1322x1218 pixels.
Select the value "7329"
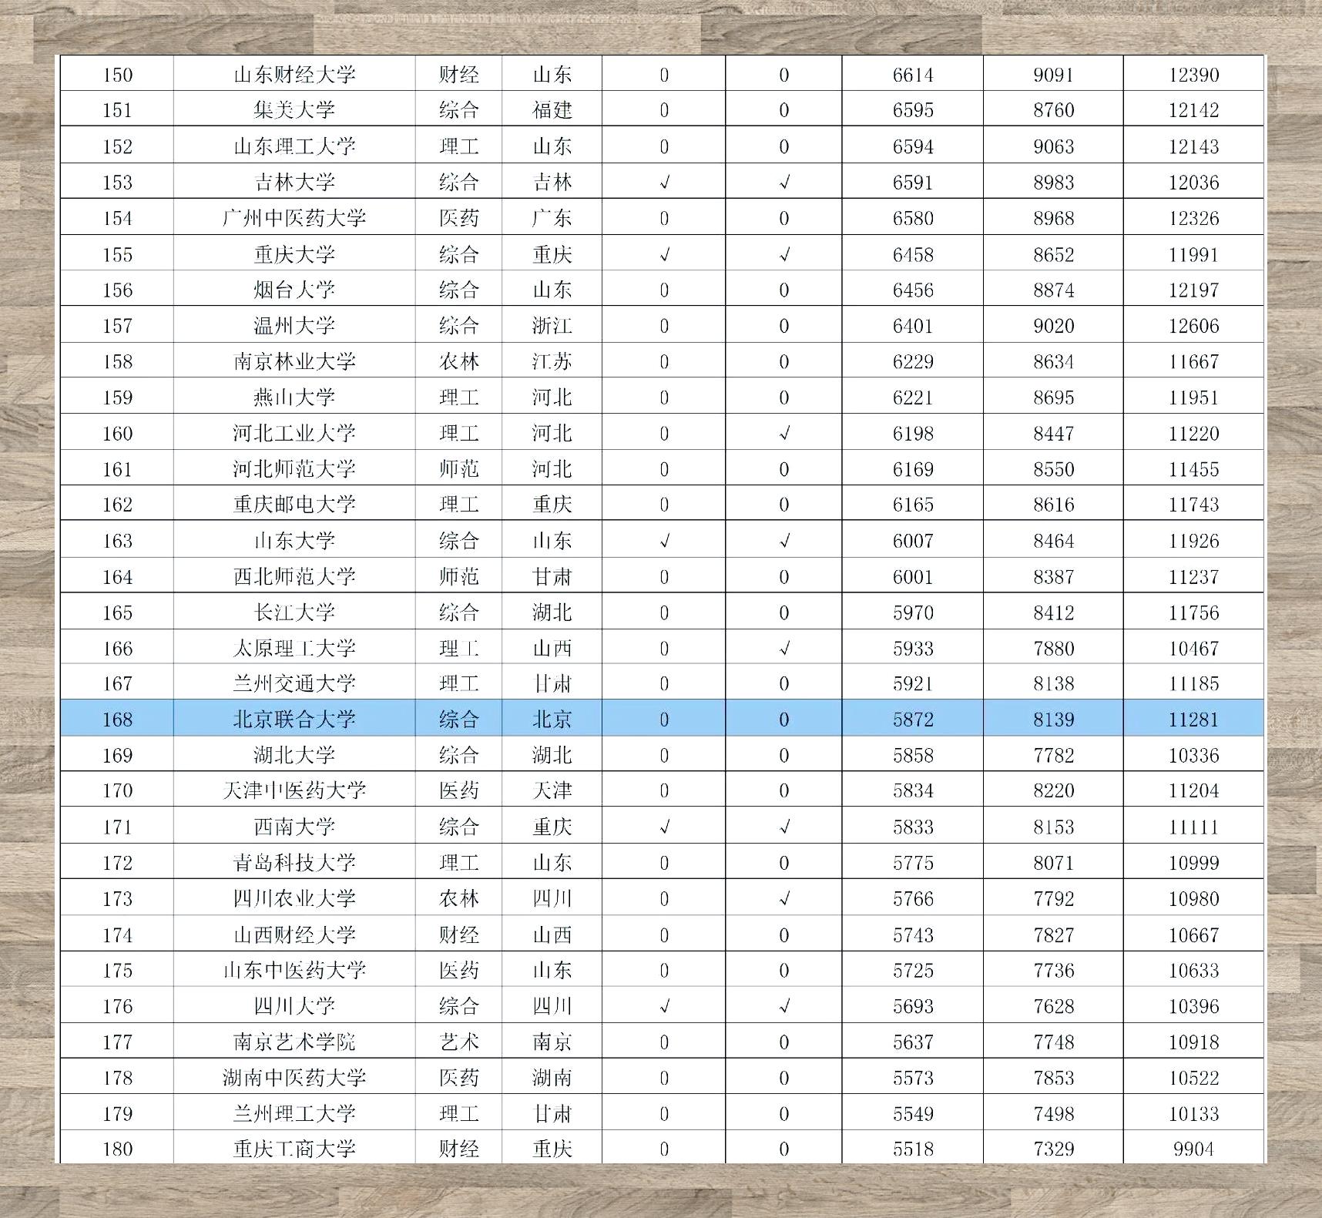click(1053, 1149)
